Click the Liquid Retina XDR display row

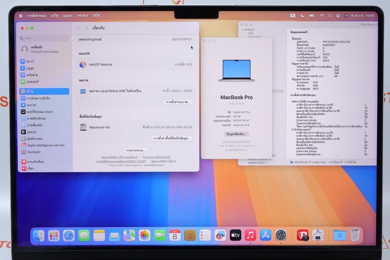click(136, 91)
